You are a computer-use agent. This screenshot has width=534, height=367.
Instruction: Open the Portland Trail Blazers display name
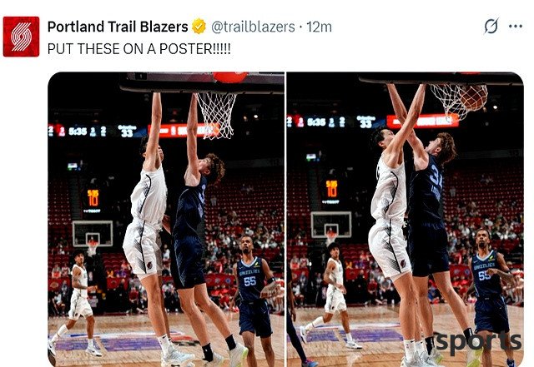coord(118,27)
